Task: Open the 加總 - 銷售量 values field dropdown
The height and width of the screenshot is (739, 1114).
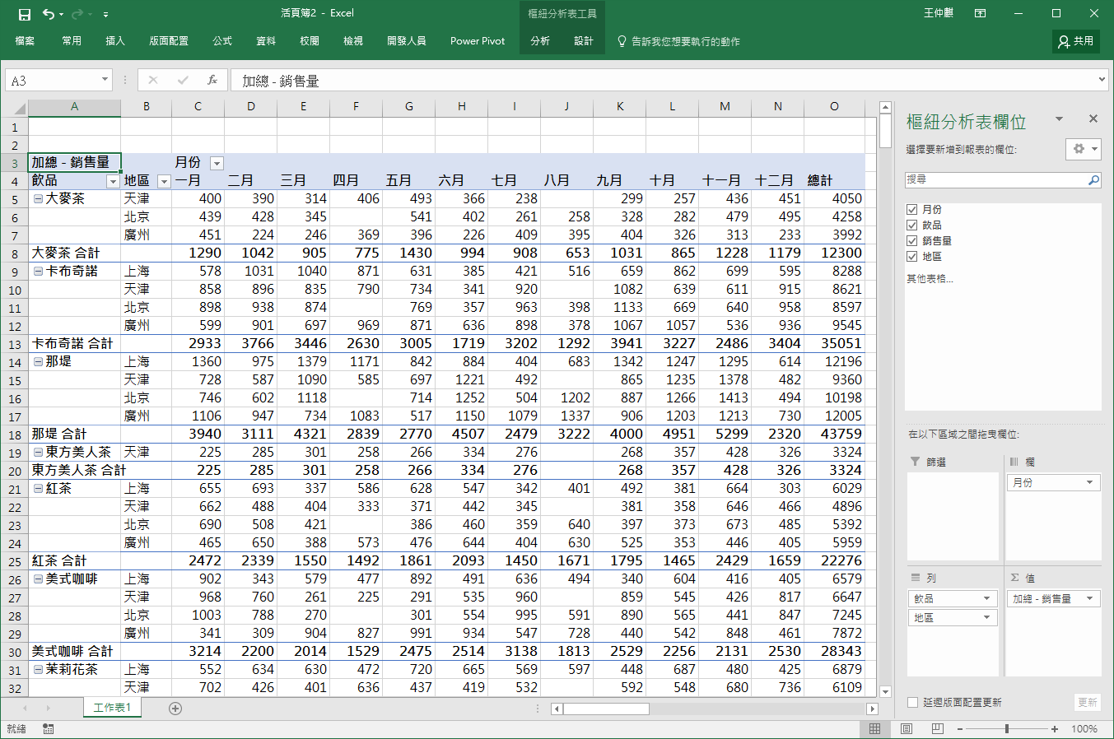Action: click(1089, 598)
